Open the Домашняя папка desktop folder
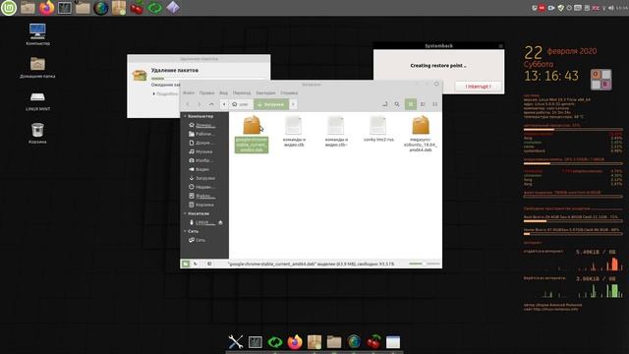 pyautogui.click(x=37, y=67)
